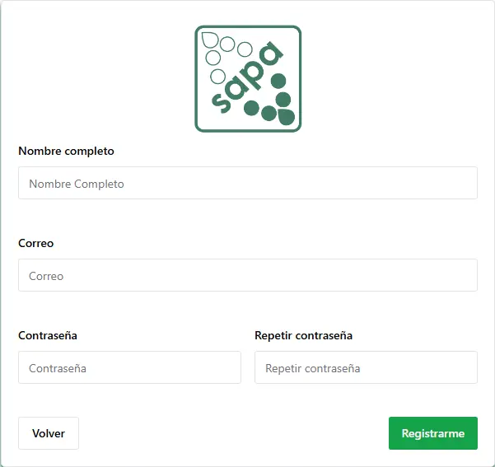Click the SAPA logo at the top
The width and height of the screenshot is (495, 467).
[248, 78]
